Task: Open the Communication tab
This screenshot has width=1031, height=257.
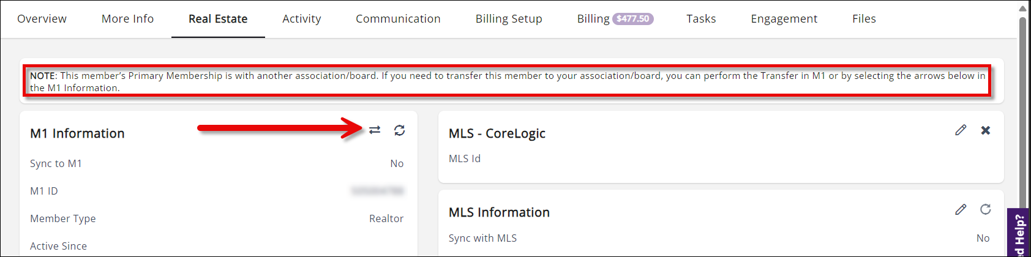Action: [x=398, y=19]
